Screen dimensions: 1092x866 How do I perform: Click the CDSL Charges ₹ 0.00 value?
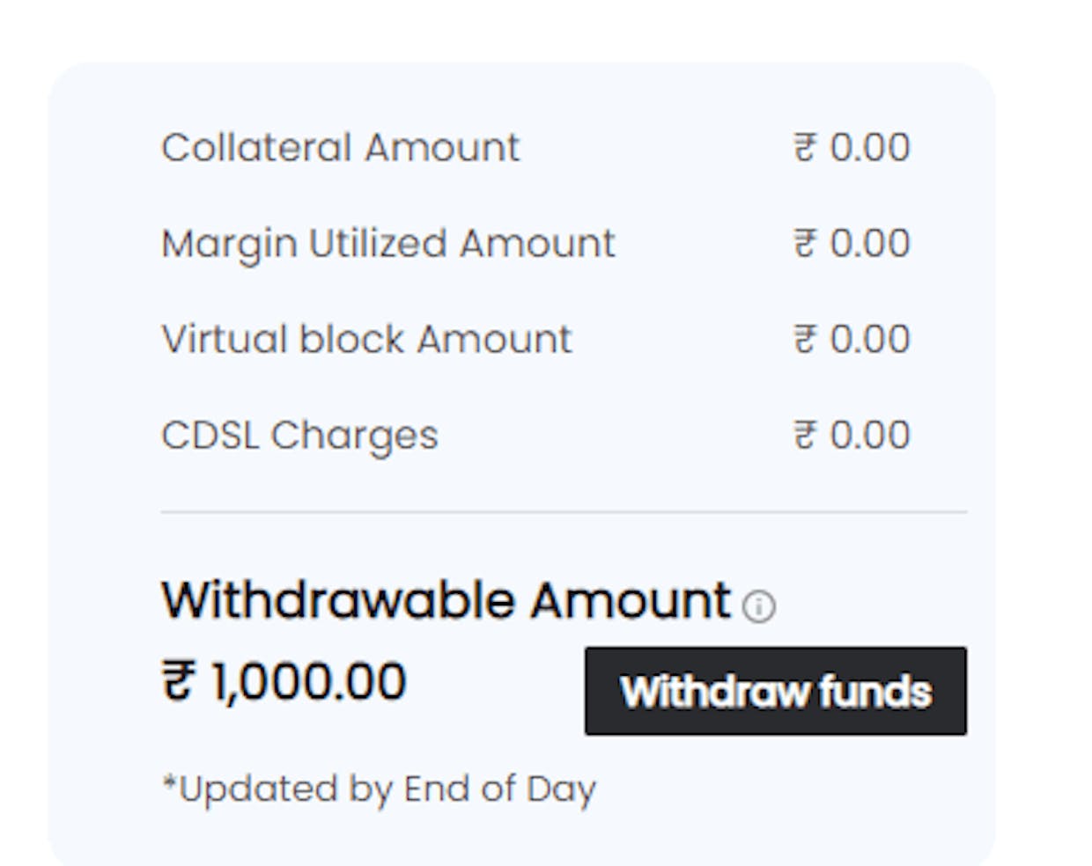pyautogui.click(x=851, y=435)
